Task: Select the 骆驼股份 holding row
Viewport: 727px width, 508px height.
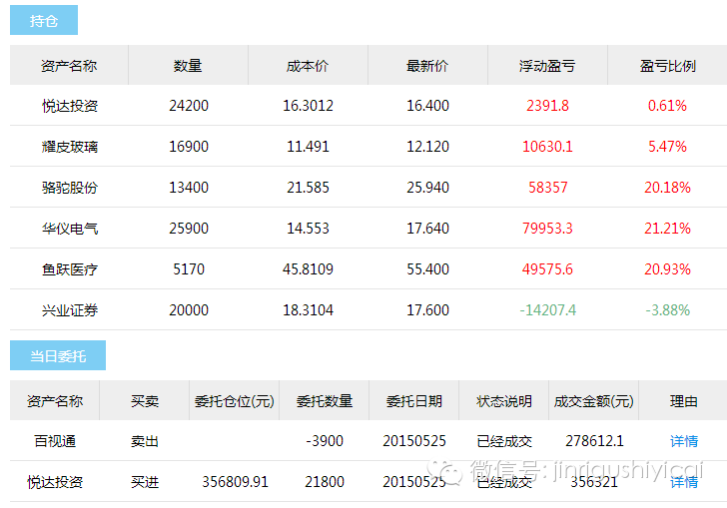Action: pos(368,188)
